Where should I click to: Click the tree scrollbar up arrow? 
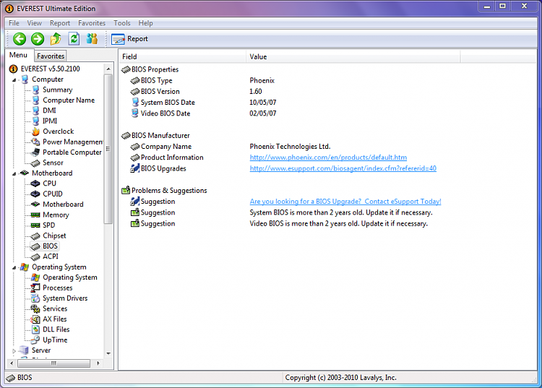[x=108, y=69]
